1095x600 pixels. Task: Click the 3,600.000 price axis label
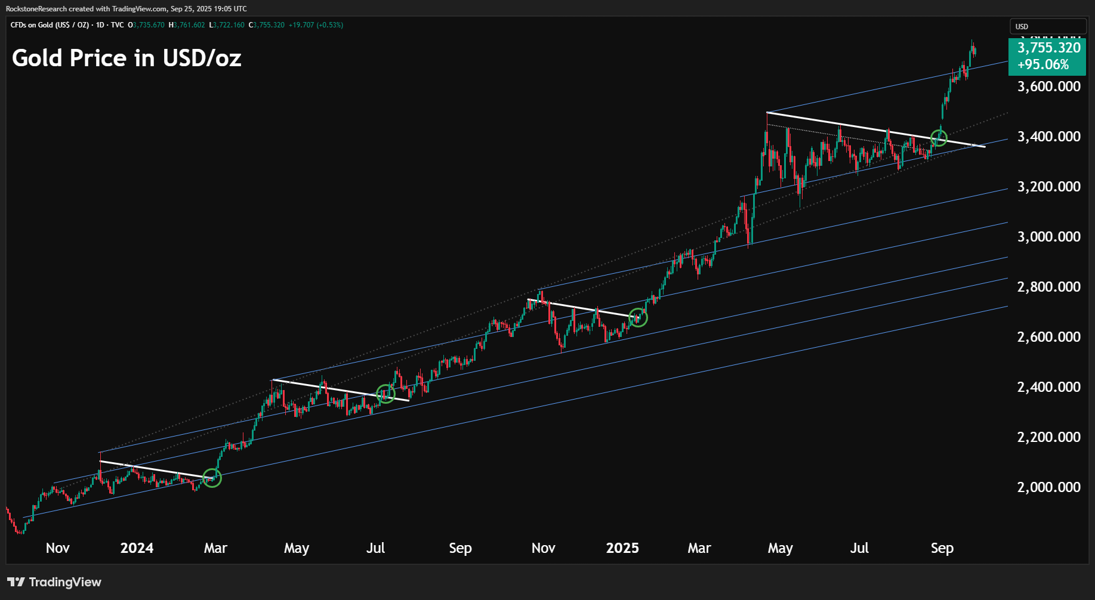[1048, 86]
